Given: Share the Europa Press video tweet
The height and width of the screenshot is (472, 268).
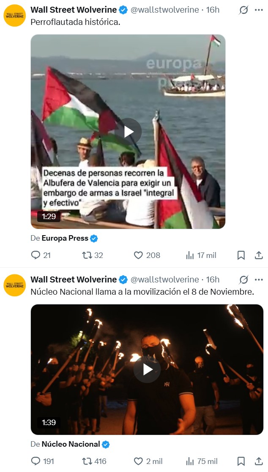Looking at the screenshot, I should 259,255.
